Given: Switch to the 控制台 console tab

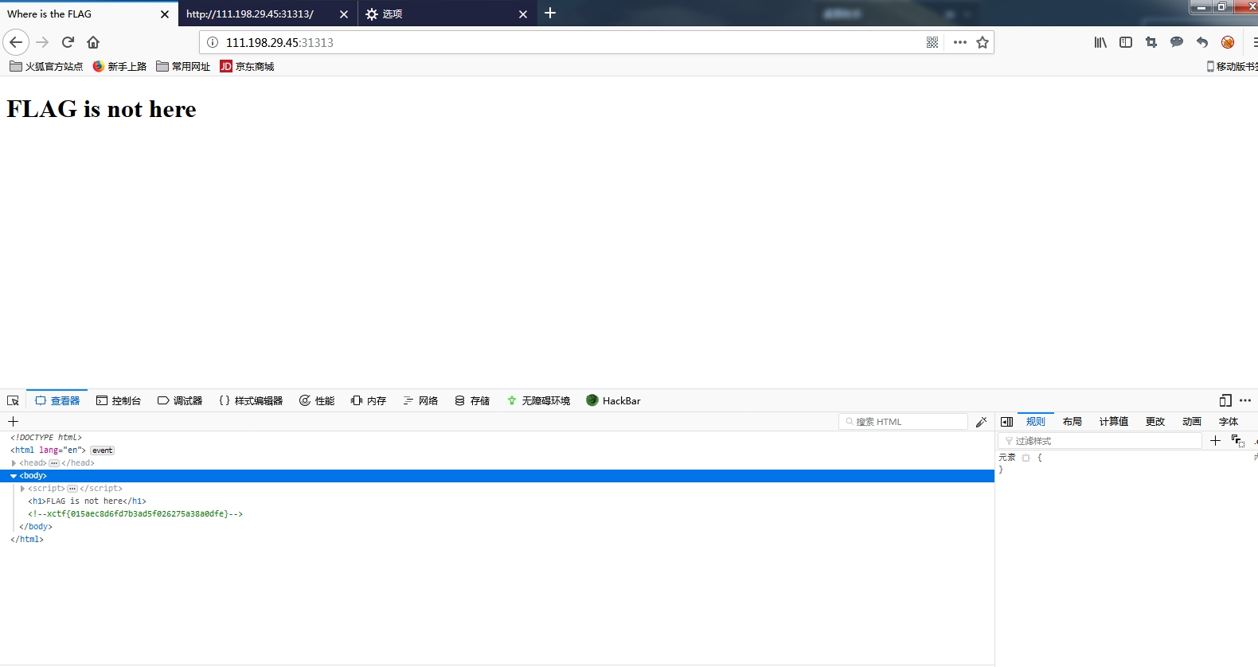Looking at the screenshot, I should pos(119,400).
